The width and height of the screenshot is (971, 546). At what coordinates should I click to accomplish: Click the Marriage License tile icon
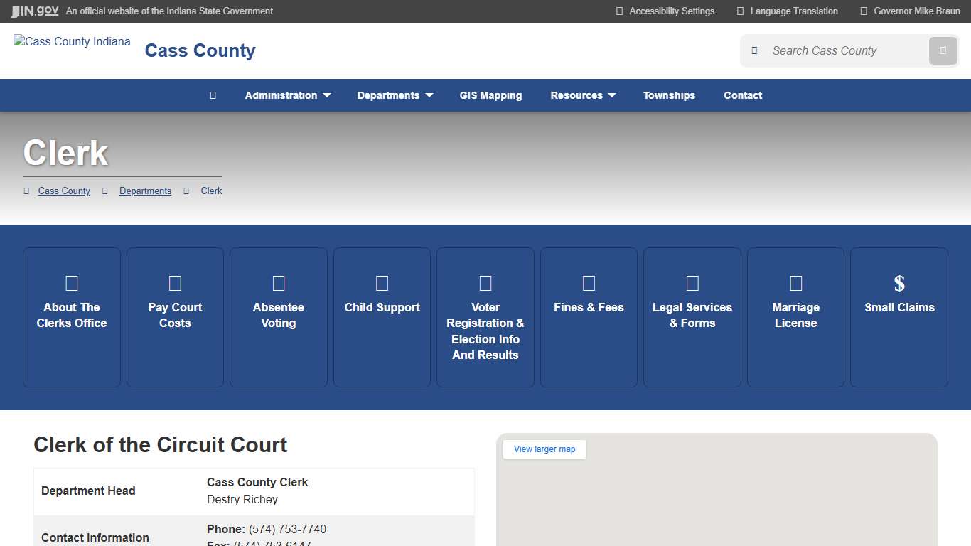pos(795,282)
